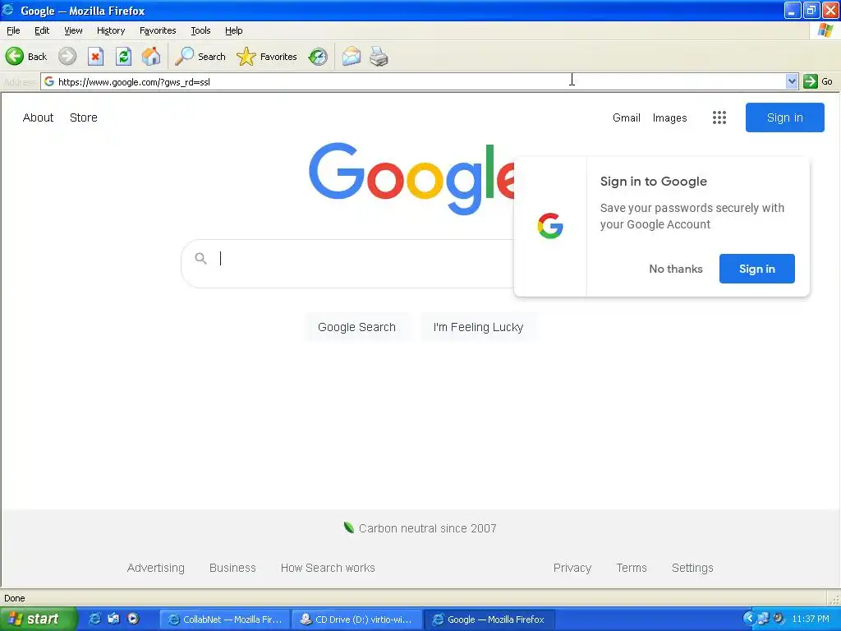Open the Business footer link
The image size is (841, 631).
point(232,568)
